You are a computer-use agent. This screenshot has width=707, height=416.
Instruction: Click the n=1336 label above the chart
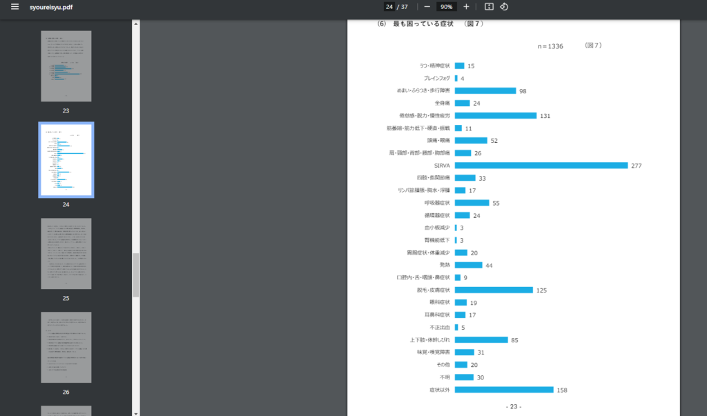coord(550,46)
